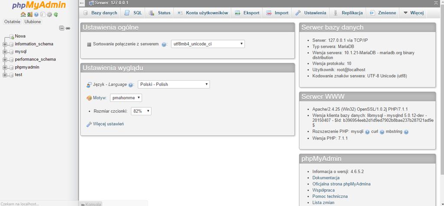Open navigation panel settings gear icon

pos(49,14)
